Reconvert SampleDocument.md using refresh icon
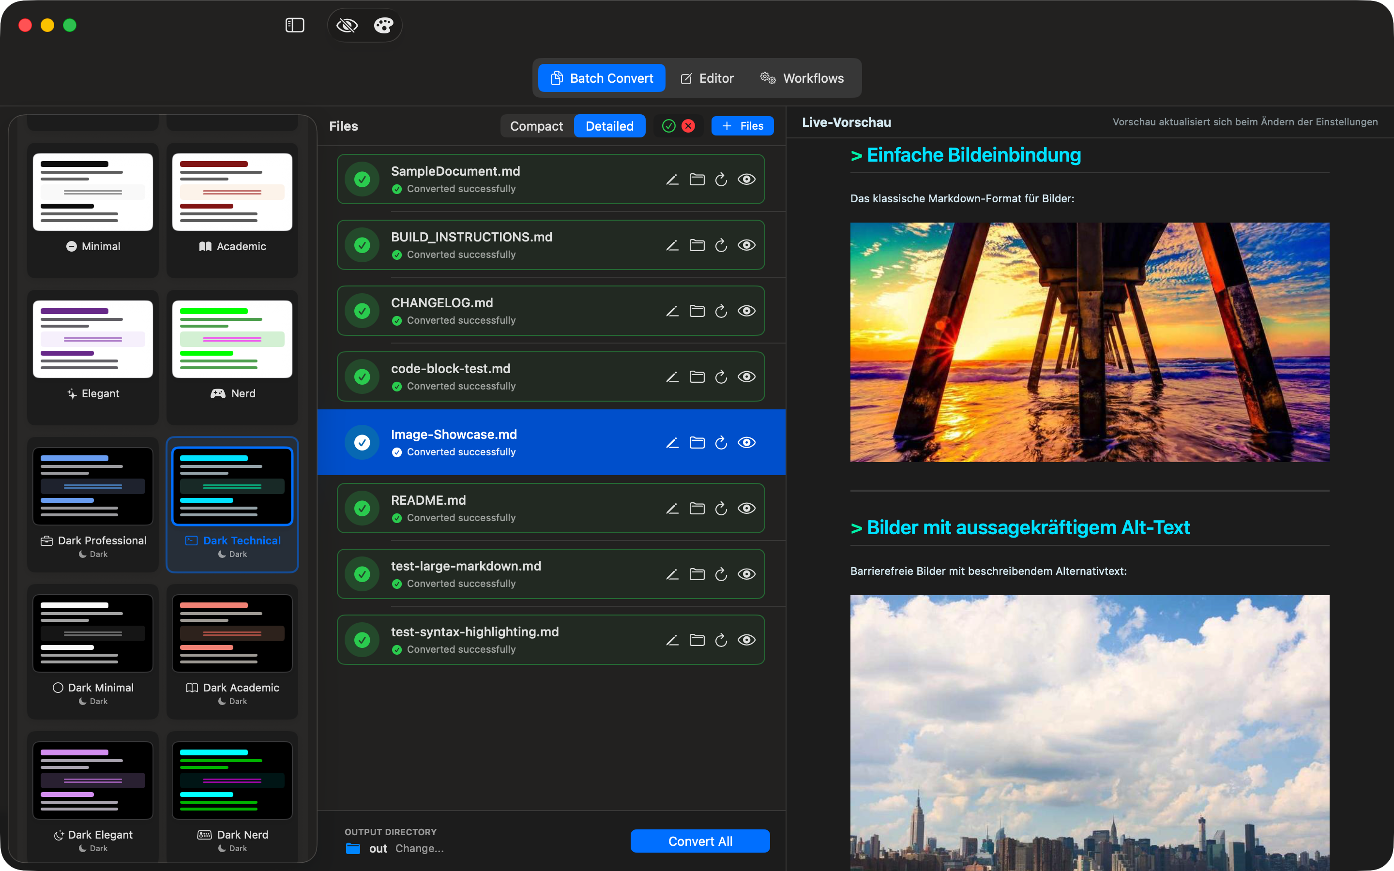 (x=721, y=179)
